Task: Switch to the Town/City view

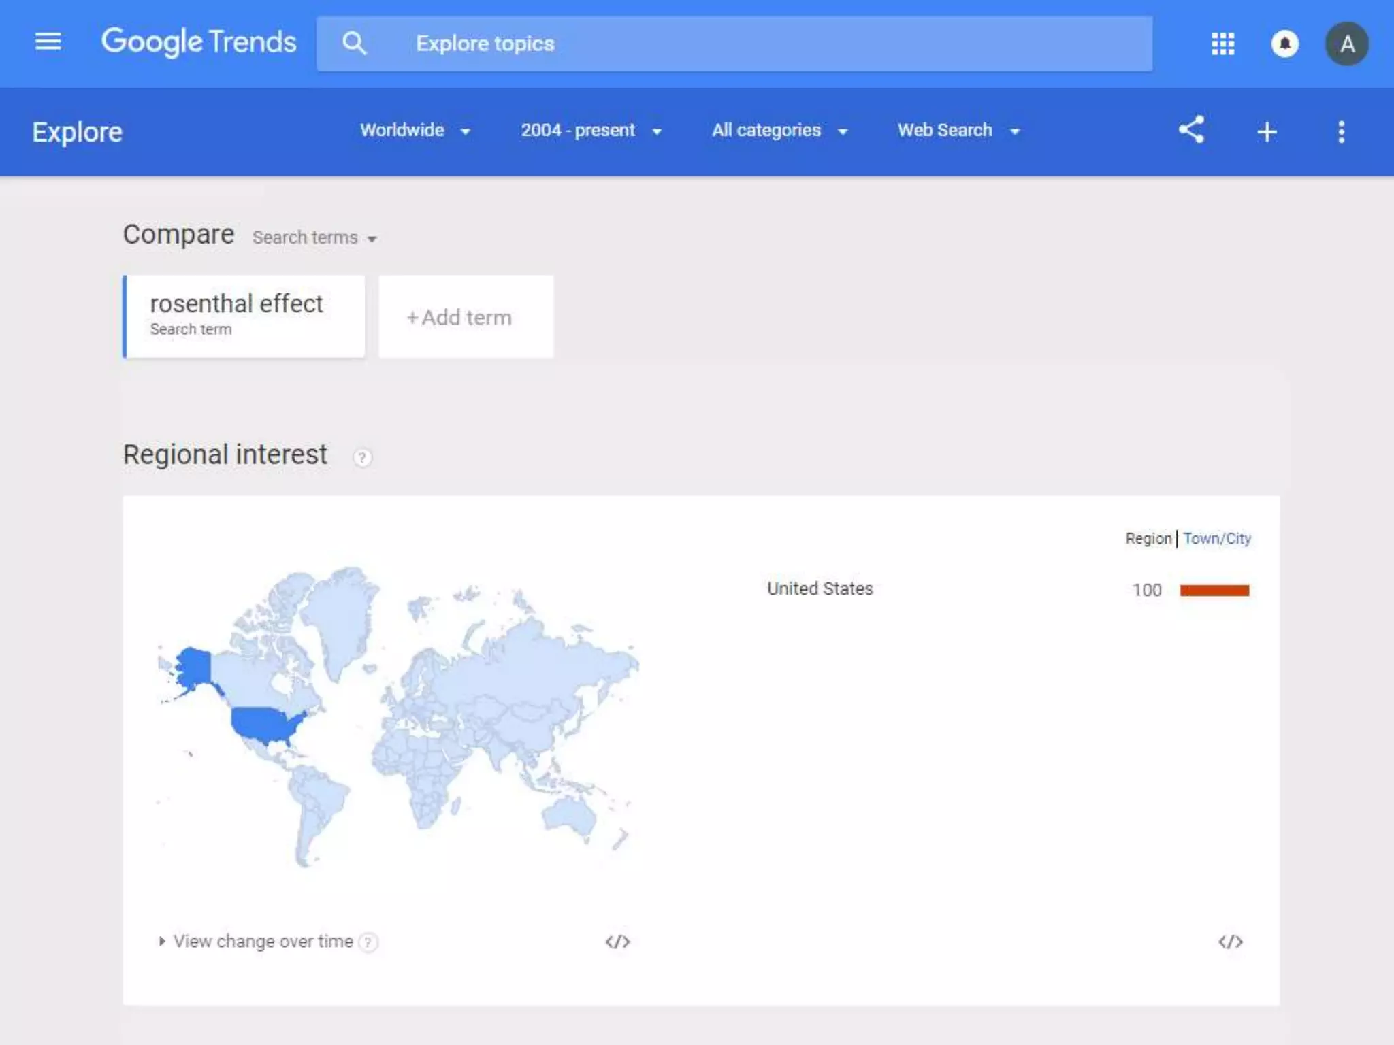Action: 1217,539
